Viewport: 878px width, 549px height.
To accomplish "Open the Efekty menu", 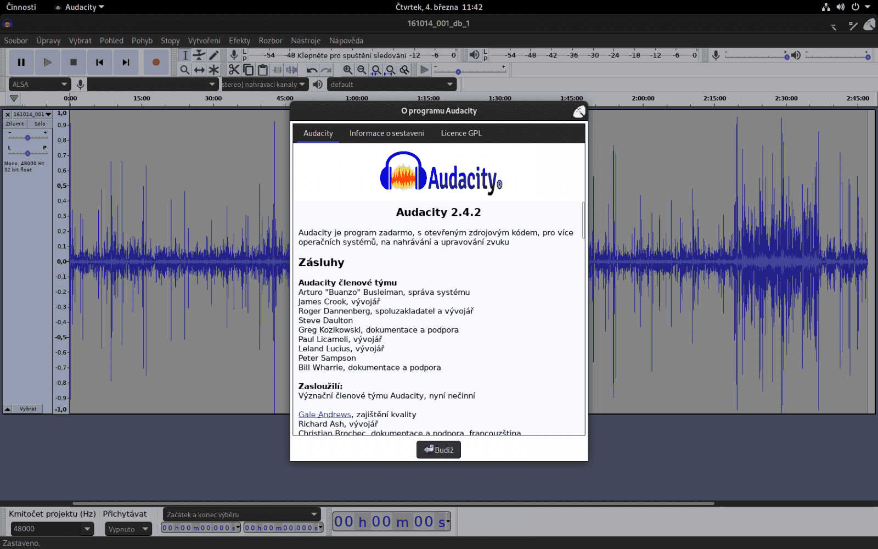I will tap(239, 40).
